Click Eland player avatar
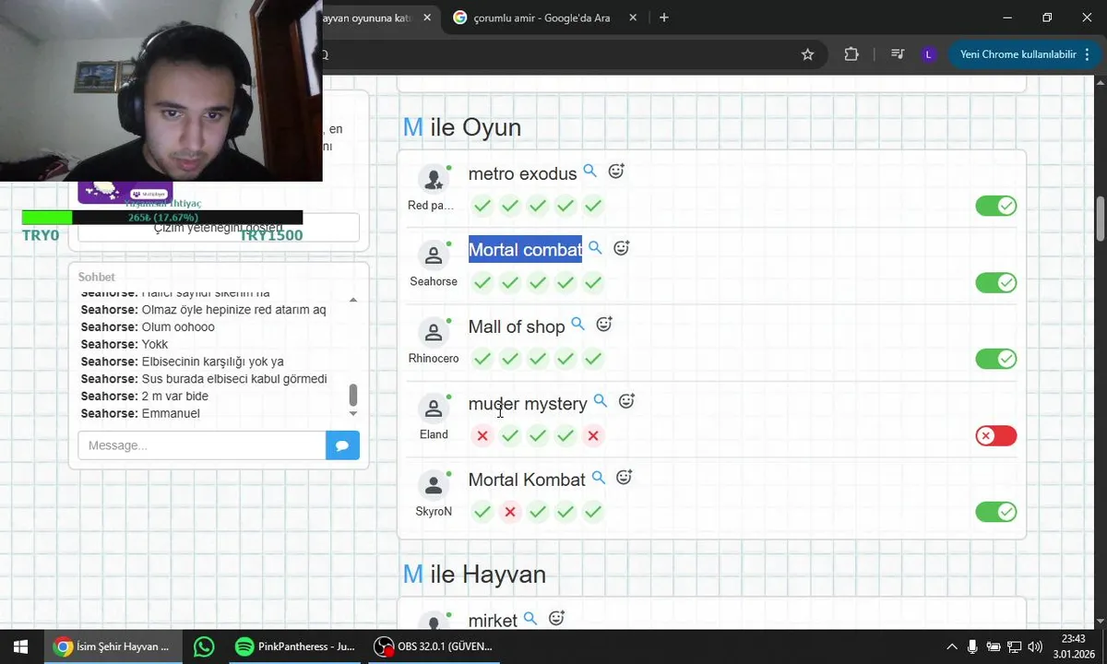The height and width of the screenshot is (664, 1107). [x=433, y=409]
